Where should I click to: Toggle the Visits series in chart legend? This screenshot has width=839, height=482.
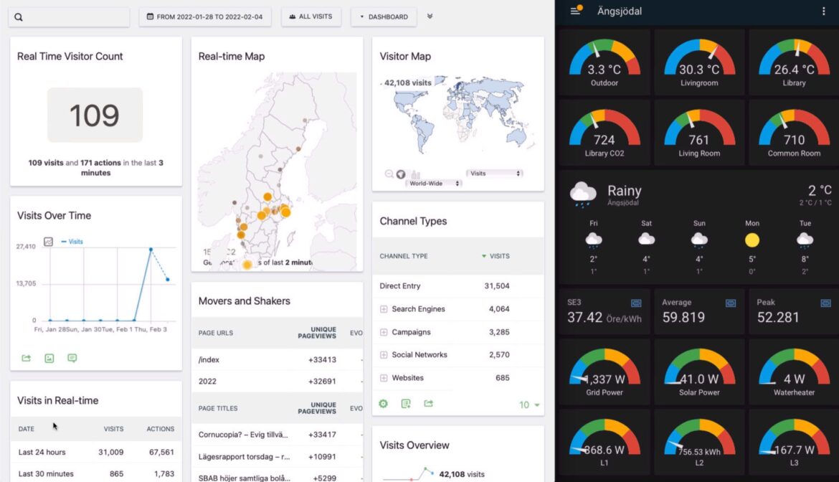tap(72, 242)
